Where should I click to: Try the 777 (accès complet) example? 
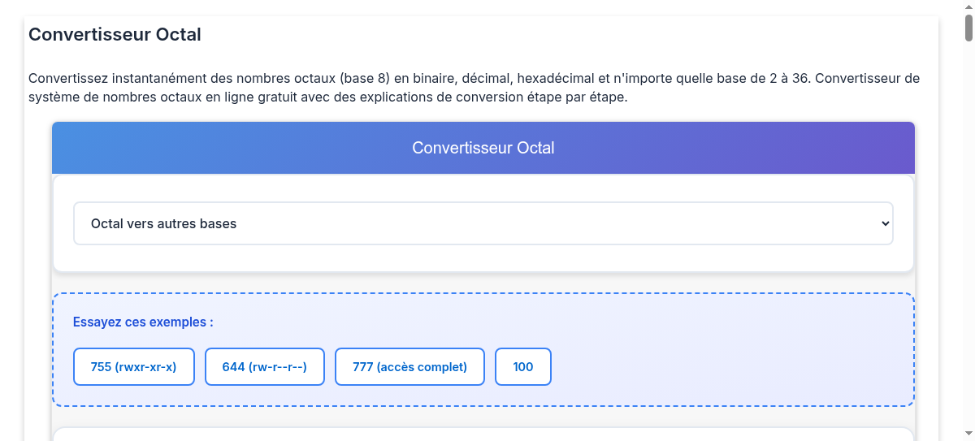click(409, 367)
